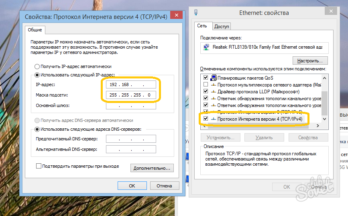
Task: Open the Общие tab
Action: [x=35, y=30]
